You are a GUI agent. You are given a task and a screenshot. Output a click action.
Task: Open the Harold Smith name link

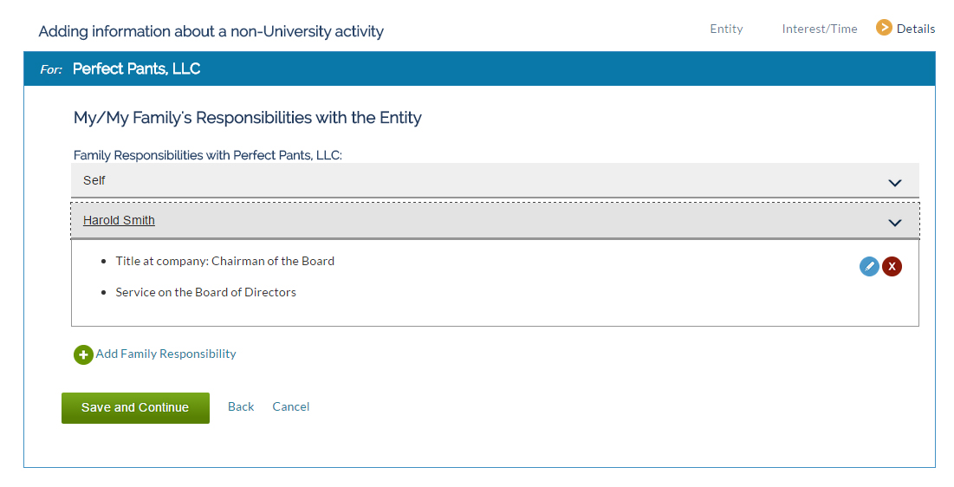click(119, 220)
